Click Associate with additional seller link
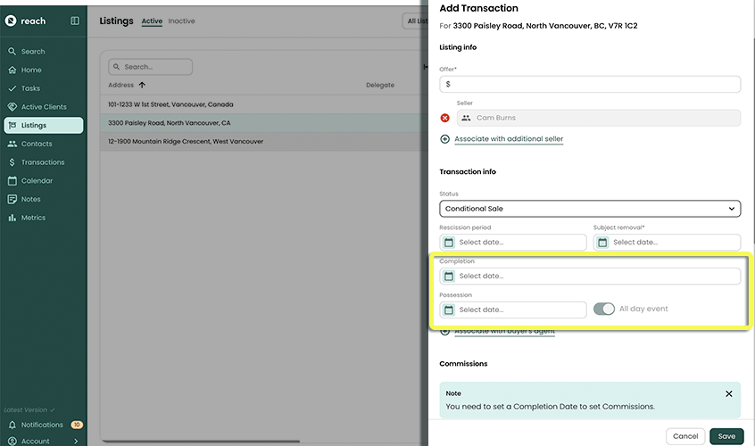Image resolution: width=755 pixels, height=446 pixels. coord(509,139)
